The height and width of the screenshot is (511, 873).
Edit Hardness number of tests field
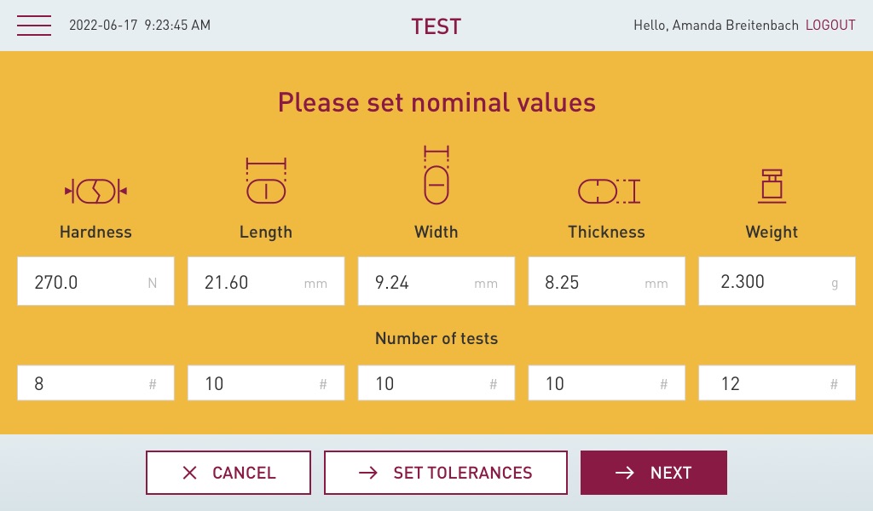[x=95, y=383]
